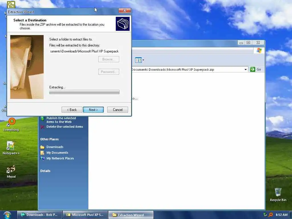The image size is (292, 219).
Task: Click the Extracting progress bar
Action: pyautogui.click(x=84, y=92)
